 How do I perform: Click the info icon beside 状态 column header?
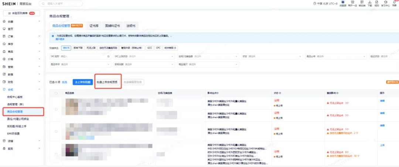[x=280, y=93]
